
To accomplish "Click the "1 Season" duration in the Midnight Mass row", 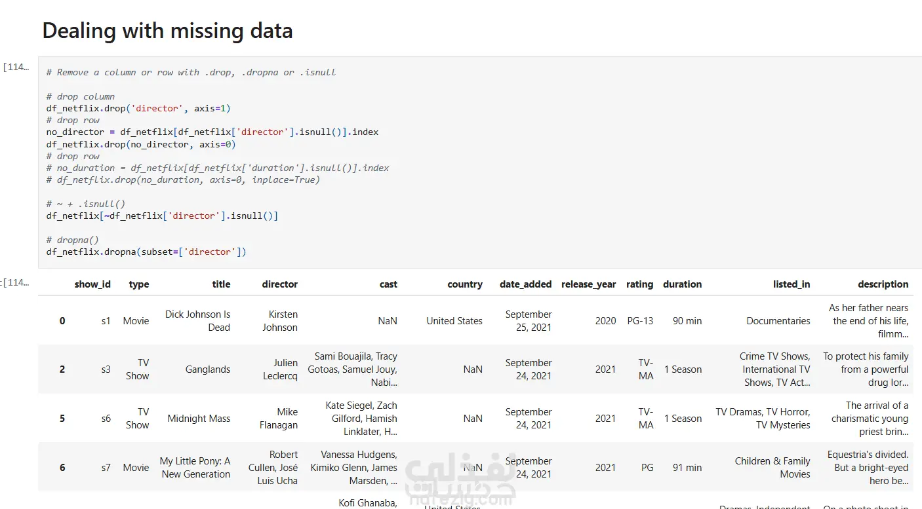I will tap(683, 419).
